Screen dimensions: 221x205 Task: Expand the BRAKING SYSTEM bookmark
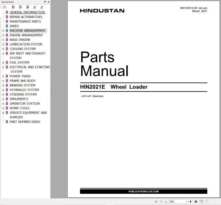point(3,85)
